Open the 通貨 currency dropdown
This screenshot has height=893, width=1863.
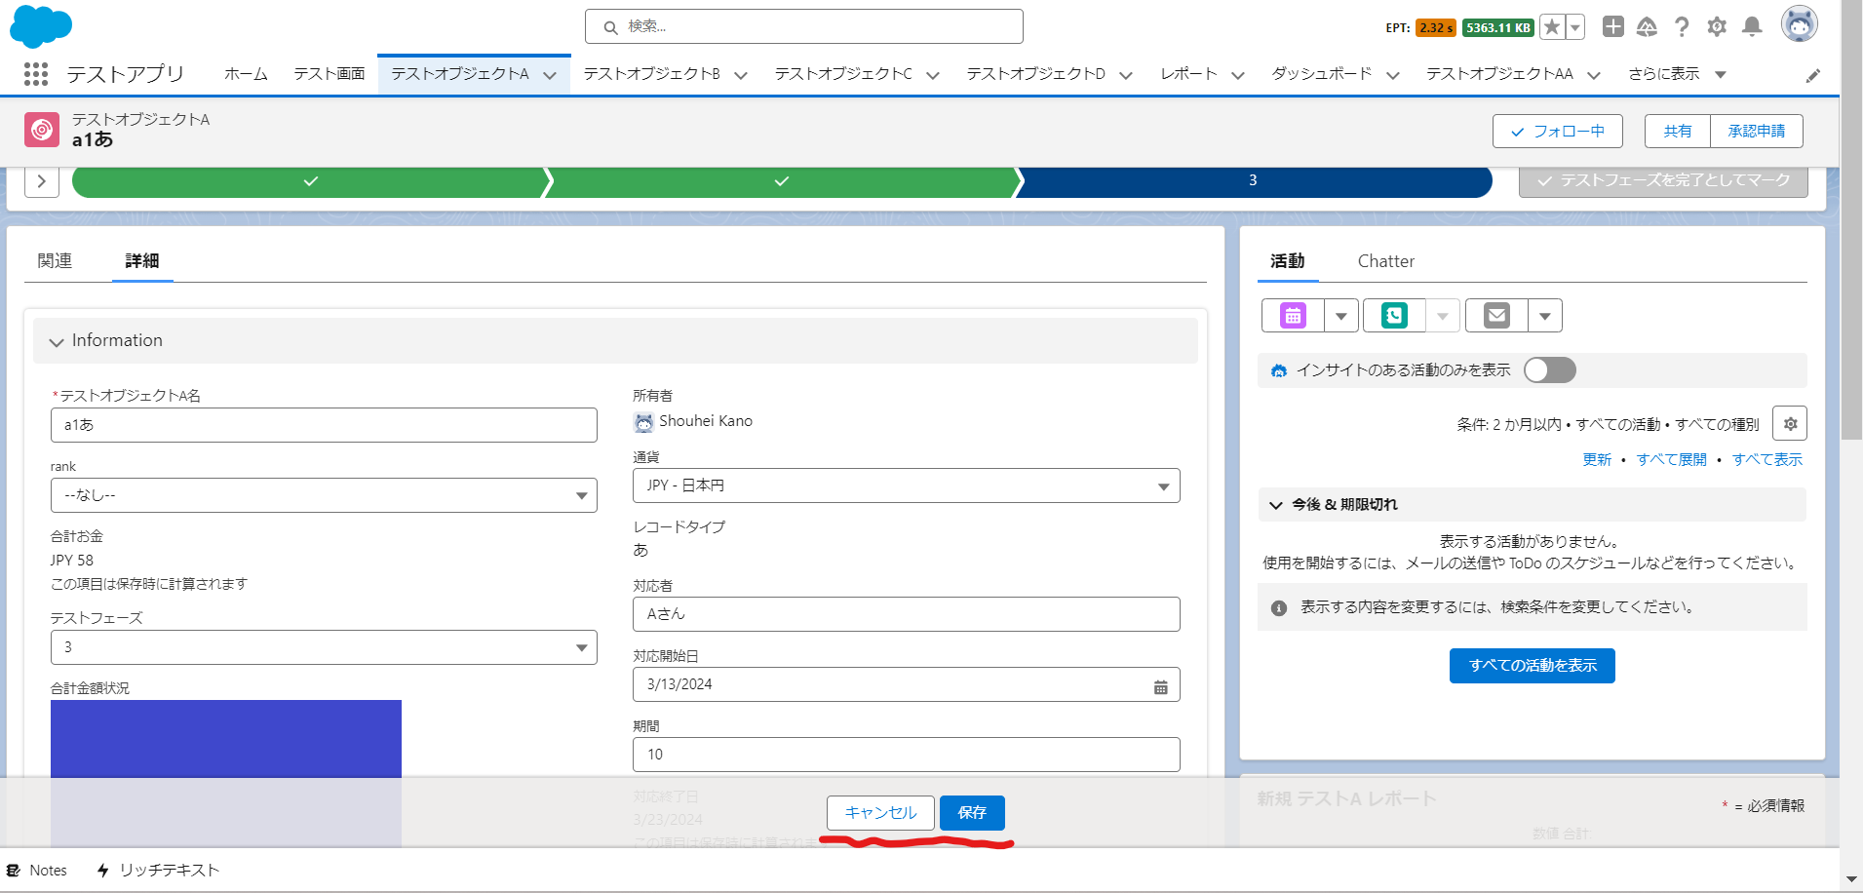(907, 485)
